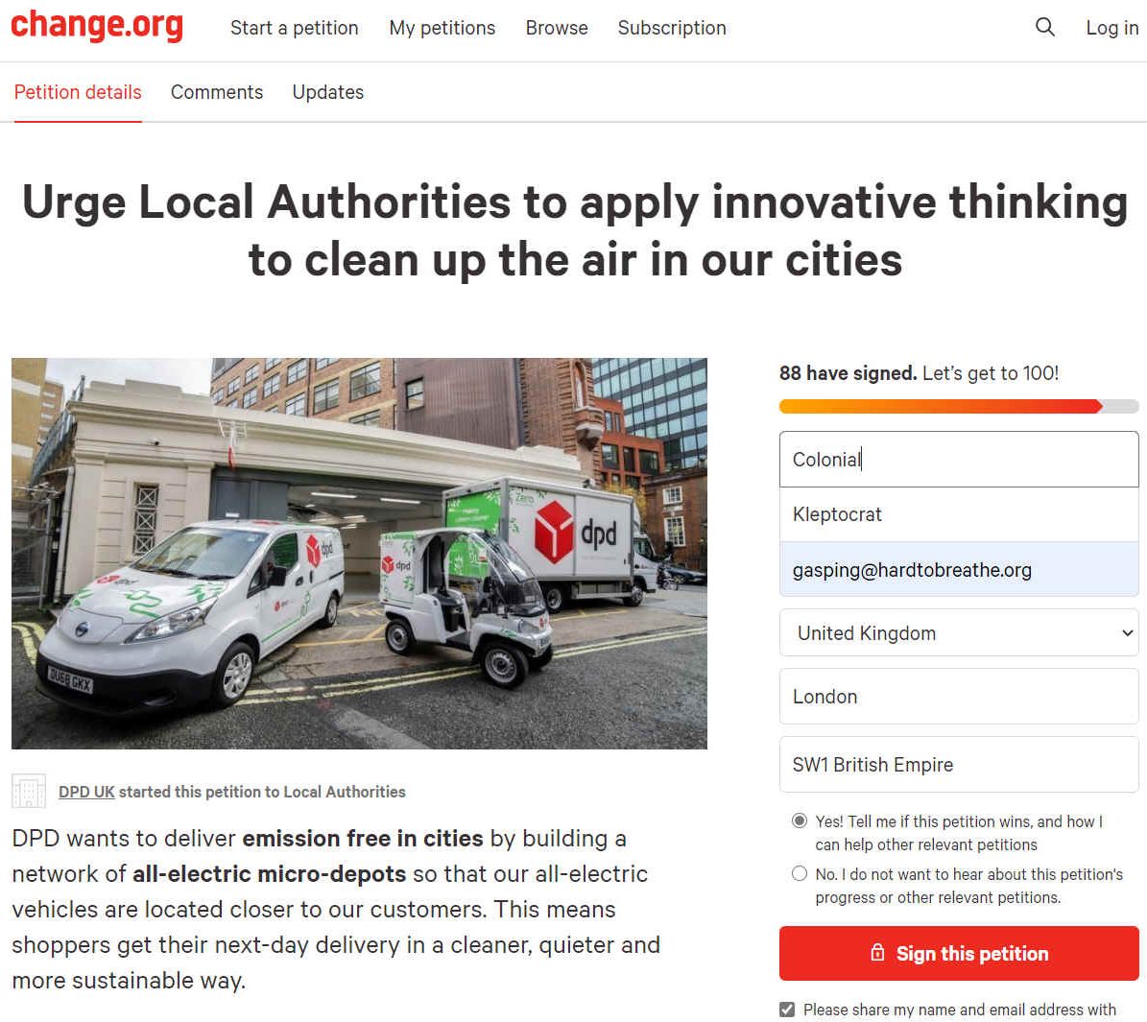Screen dimensions: 1147x1022
Task: Open the Comments tab
Action: (x=217, y=92)
